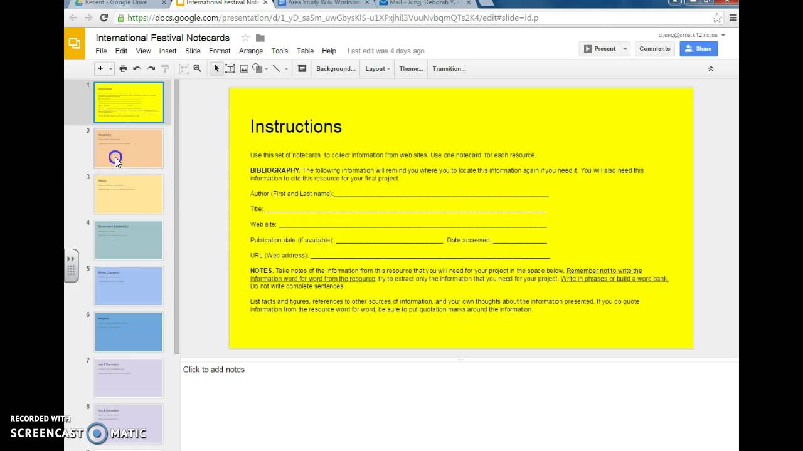Open the Layout dropdown
The height and width of the screenshot is (451, 803).
(378, 69)
